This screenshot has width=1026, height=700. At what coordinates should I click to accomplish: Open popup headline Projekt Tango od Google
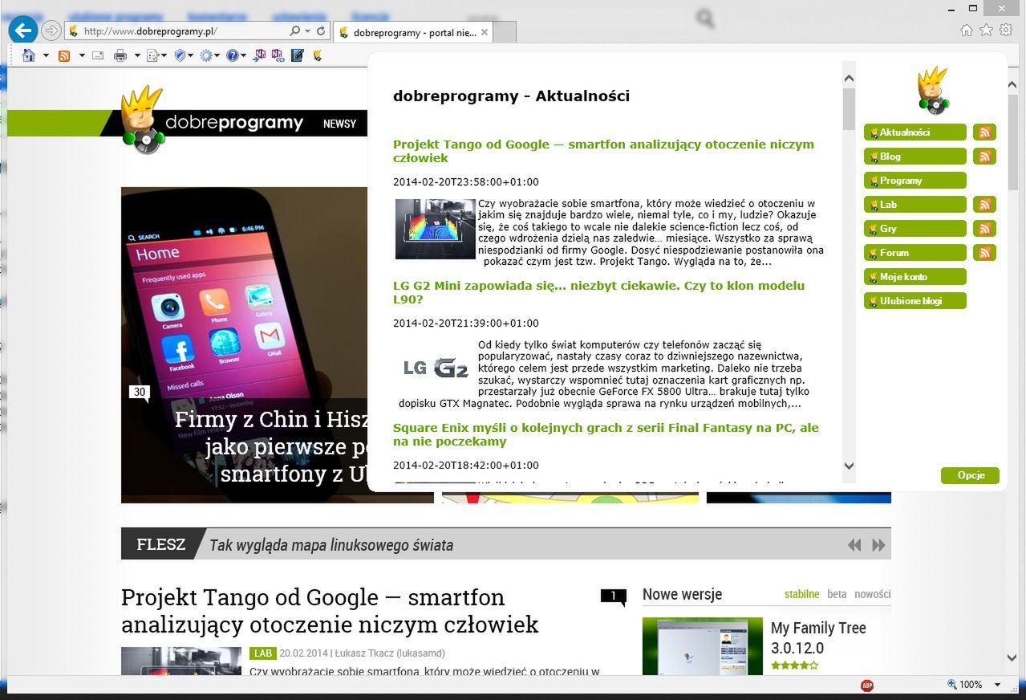603,151
